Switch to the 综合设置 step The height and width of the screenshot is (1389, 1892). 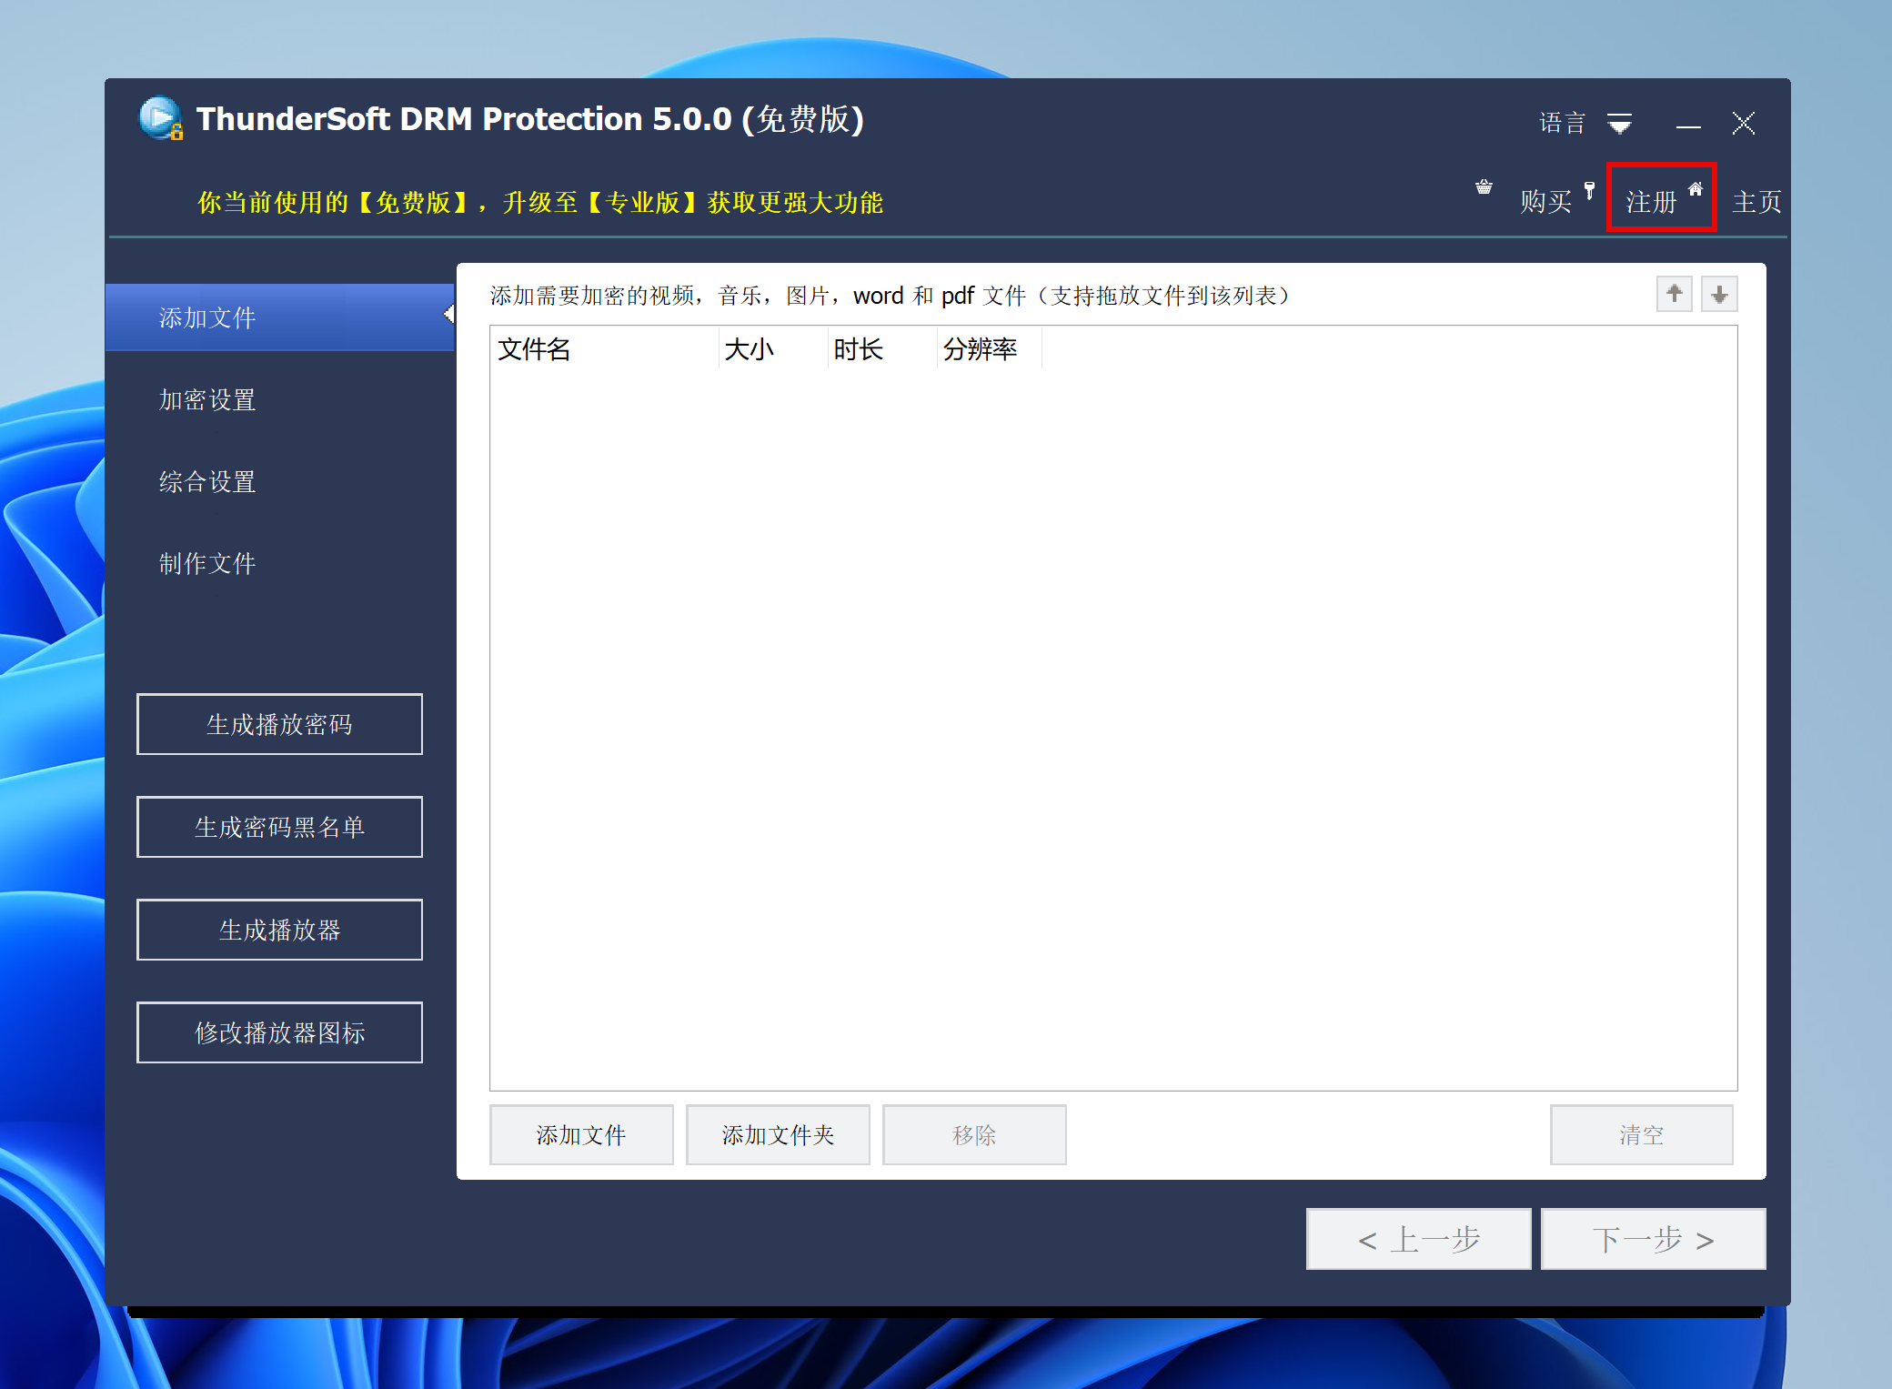[x=207, y=481]
